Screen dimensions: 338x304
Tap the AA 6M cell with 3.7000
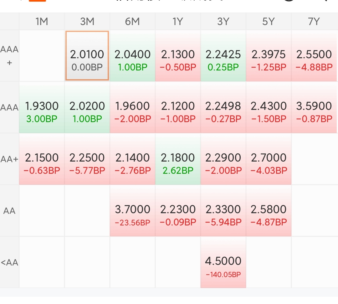coord(132,211)
